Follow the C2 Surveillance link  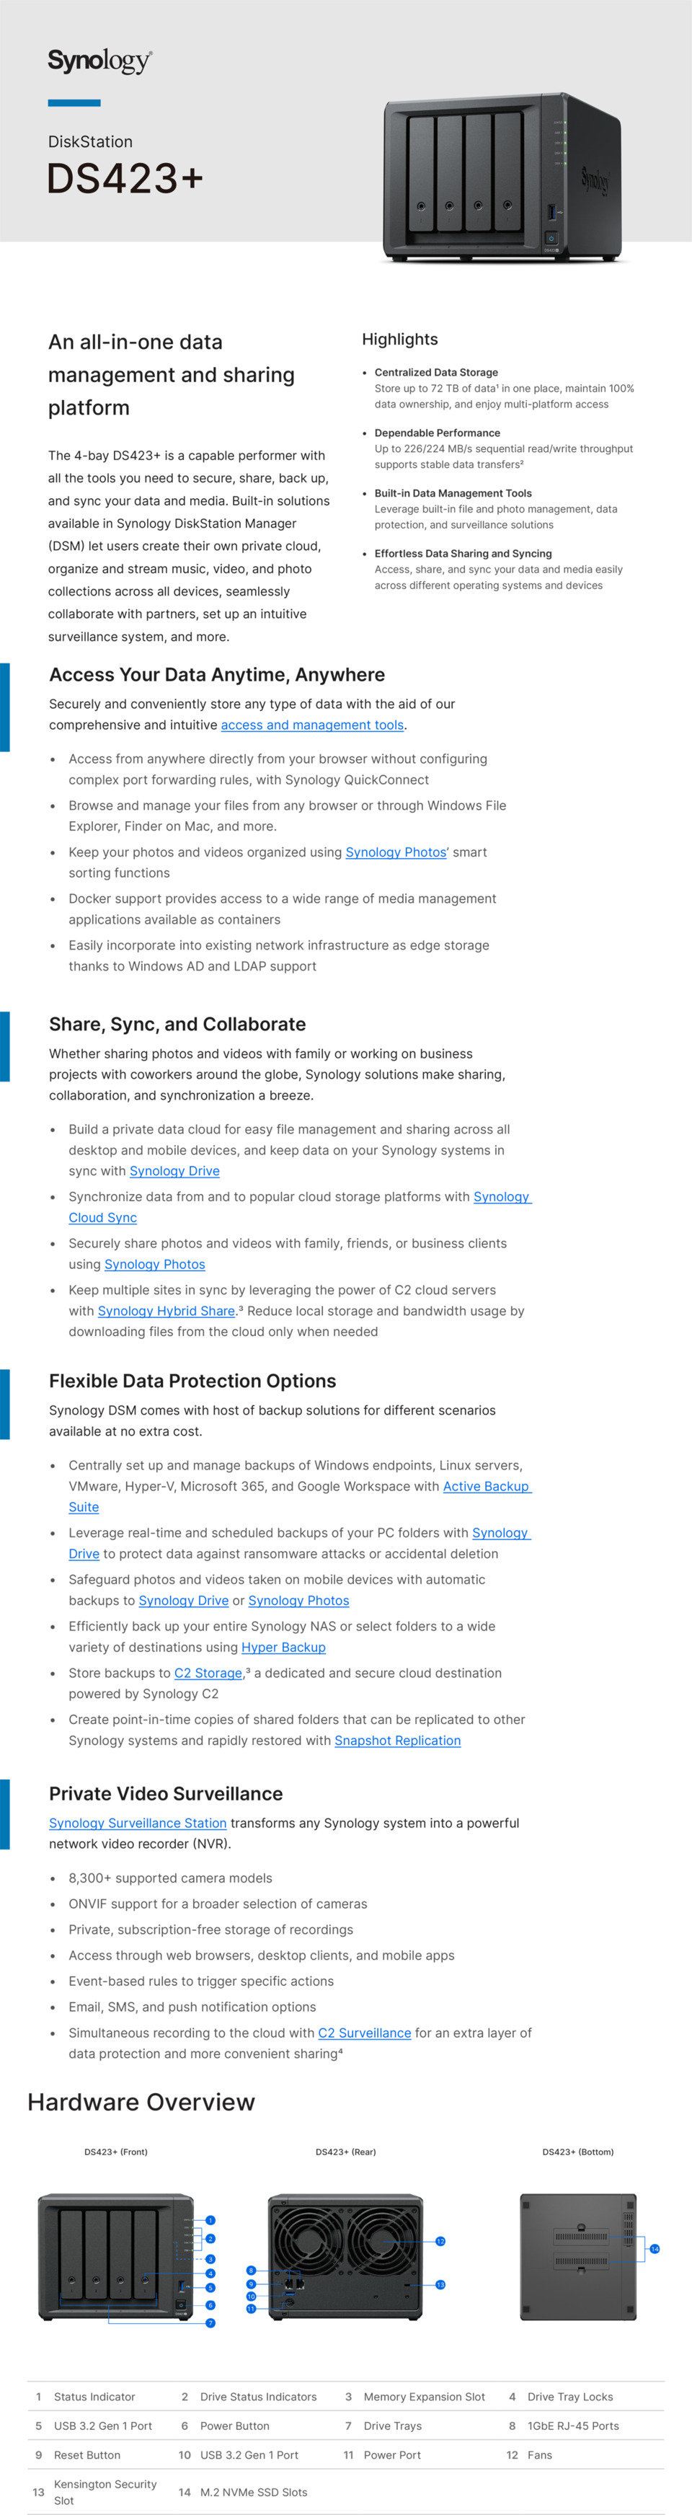tap(364, 2033)
